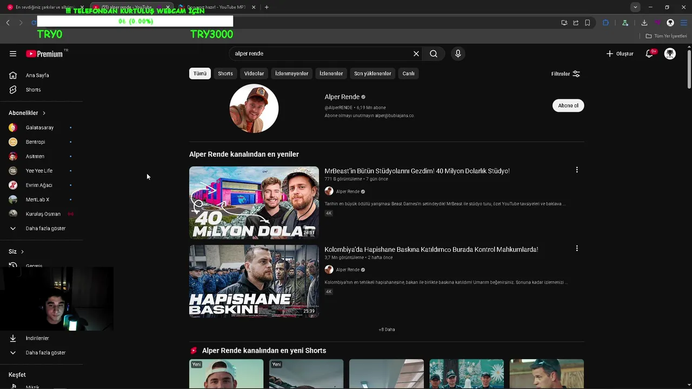Select the İzlenmeyenler filter chip
The height and width of the screenshot is (389, 692).
point(291,73)
